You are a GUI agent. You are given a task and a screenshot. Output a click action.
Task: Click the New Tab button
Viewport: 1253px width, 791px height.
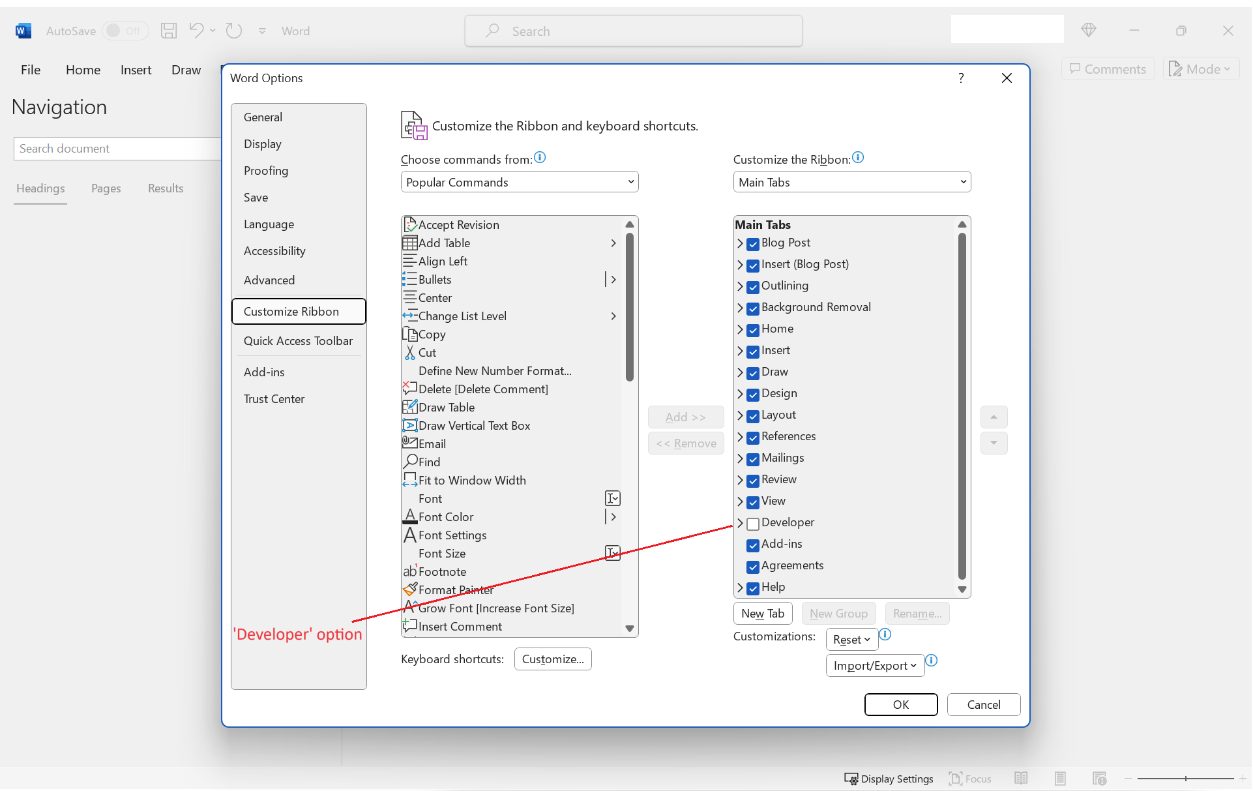tap(763, 614)
